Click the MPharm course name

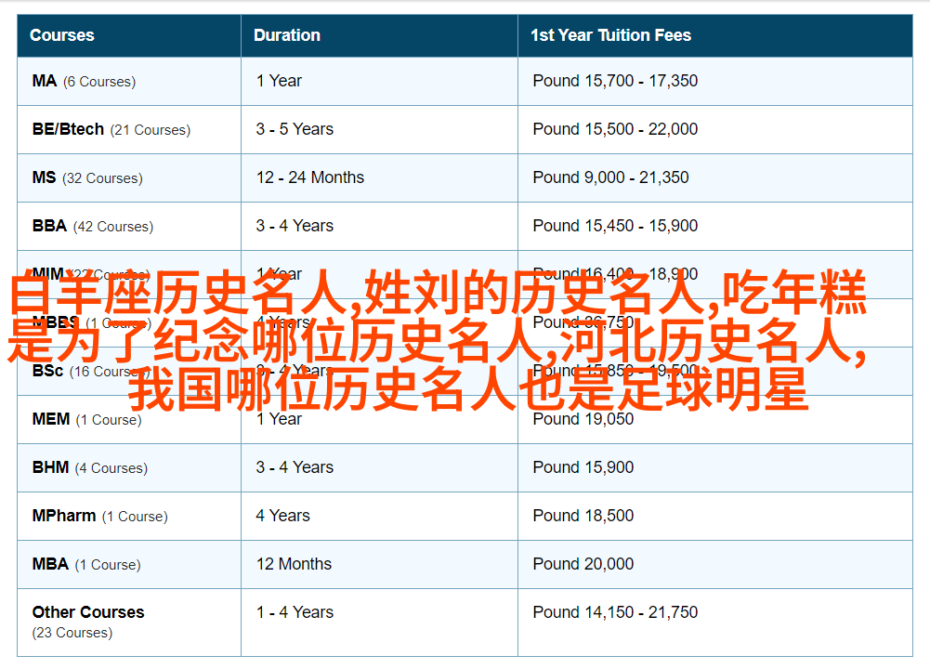[64, 516]
